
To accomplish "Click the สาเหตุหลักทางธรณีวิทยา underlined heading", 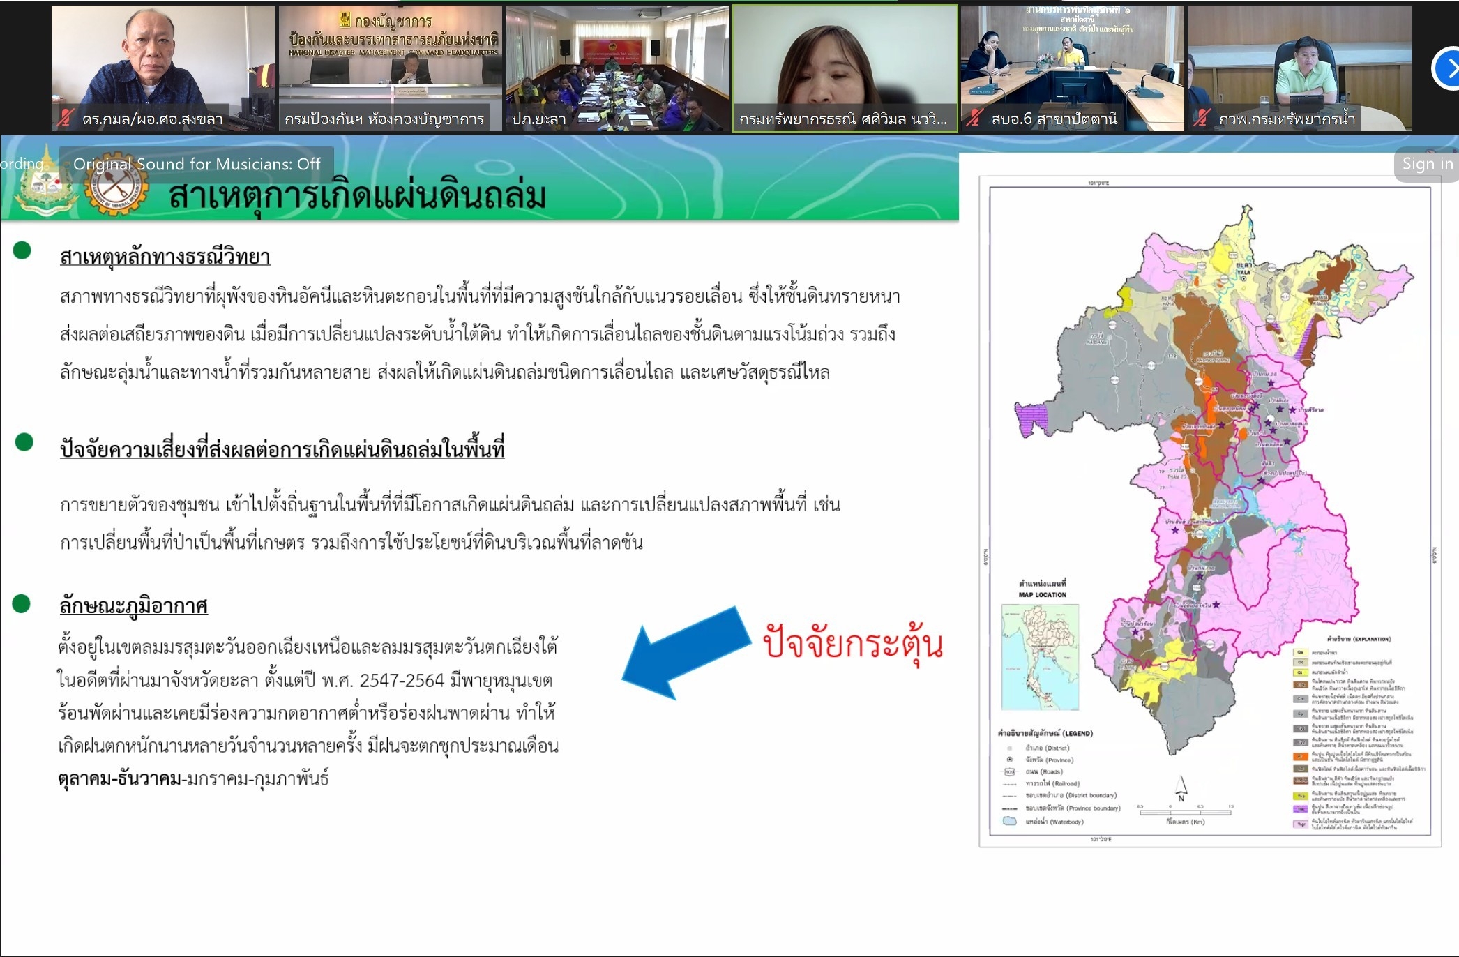I will coord(165,257).
